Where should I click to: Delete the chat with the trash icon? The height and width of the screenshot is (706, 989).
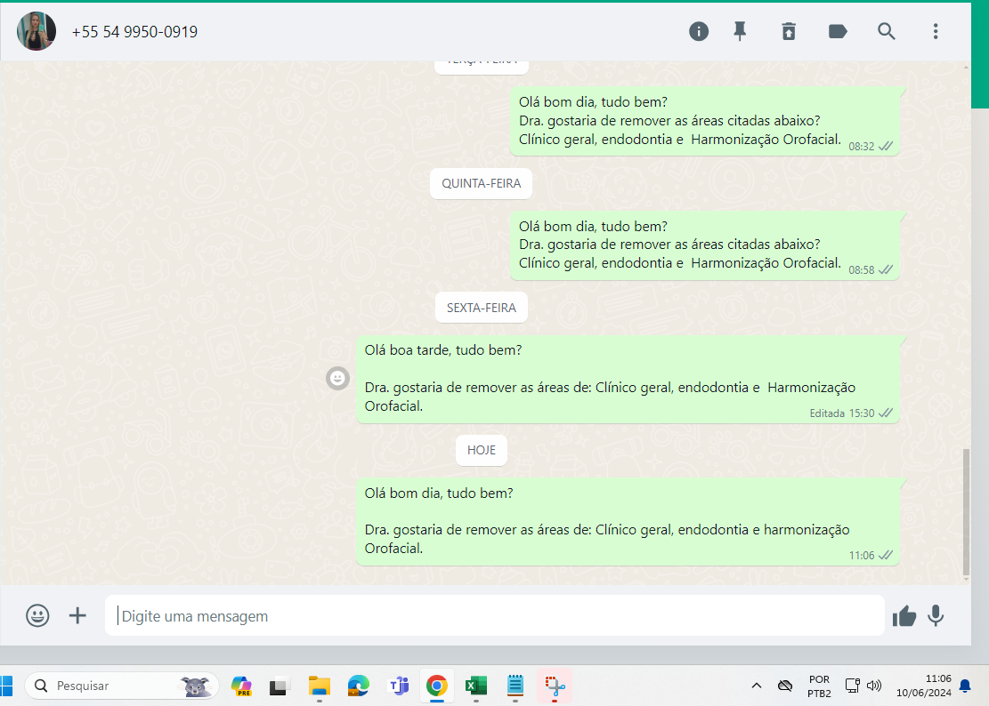point(789,31)
